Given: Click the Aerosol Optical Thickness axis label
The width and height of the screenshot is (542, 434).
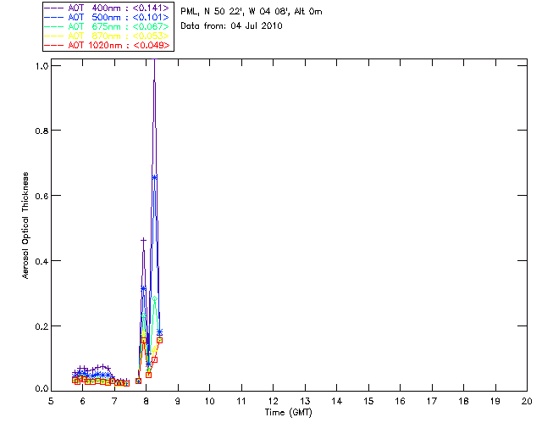Looking at the screenshot, I should tap(25, 225).
